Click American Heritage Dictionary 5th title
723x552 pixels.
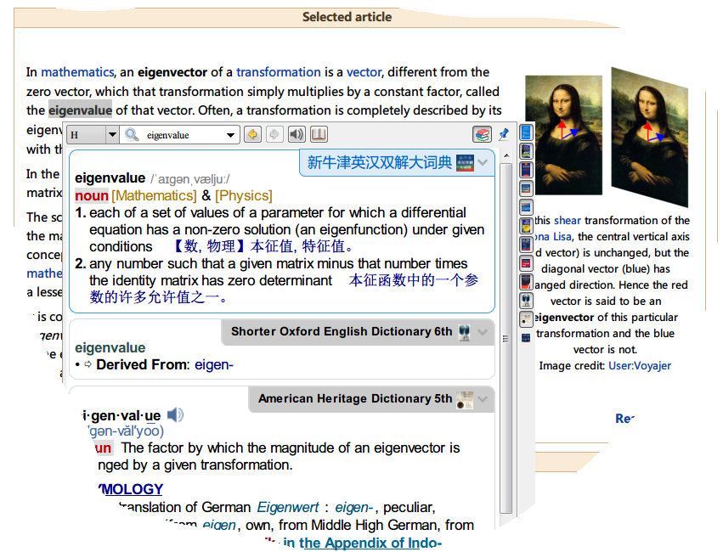click(355, 398)
